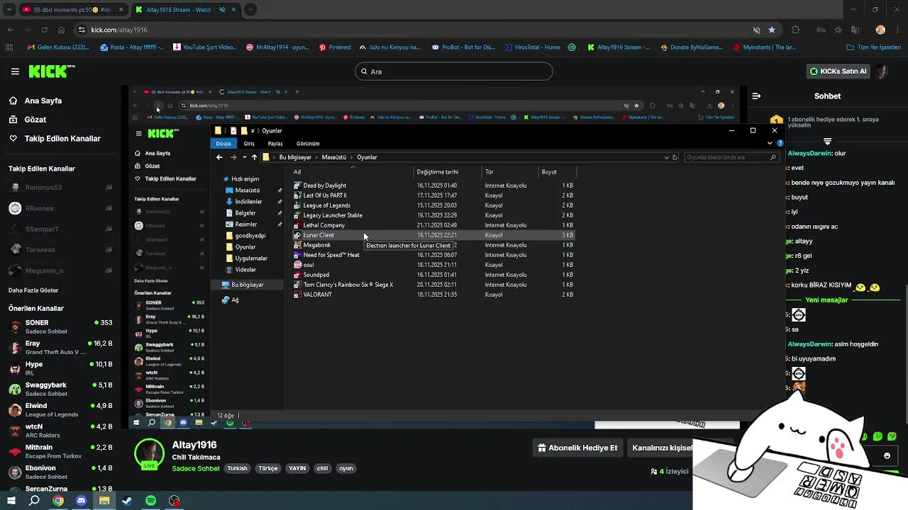Open Steam from the taskbar
908x510 pixels.
[127, 501]
